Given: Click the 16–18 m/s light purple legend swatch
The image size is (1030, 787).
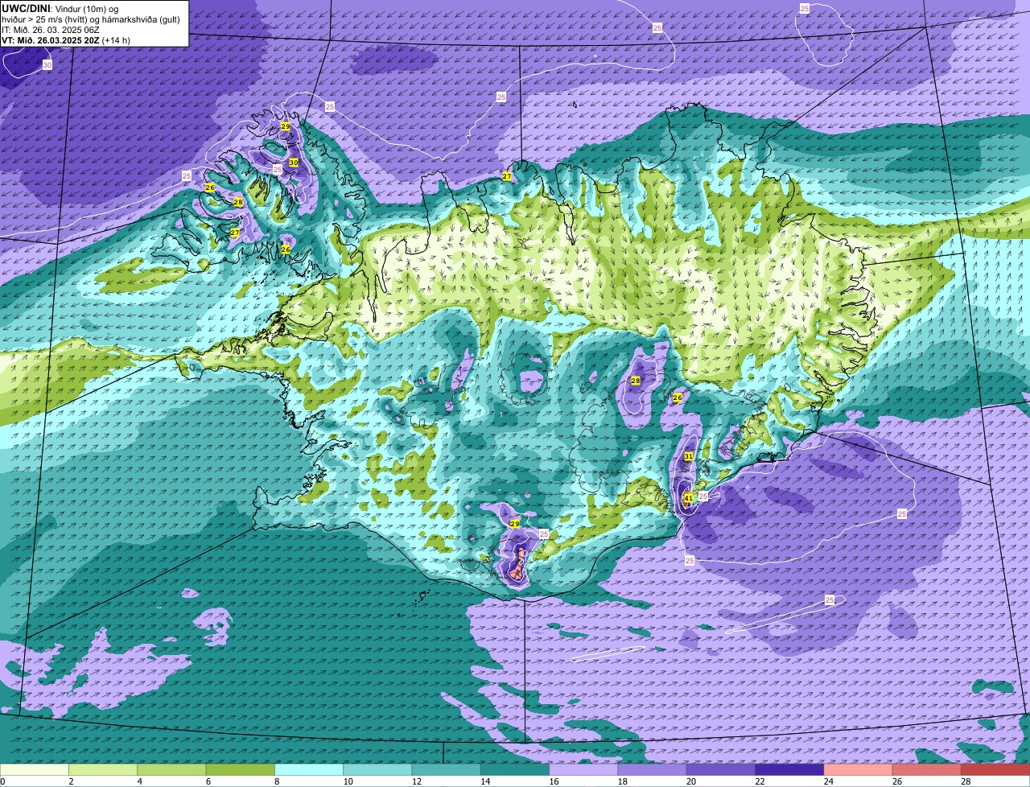Looking at the screenshot, I should (583, 769).
